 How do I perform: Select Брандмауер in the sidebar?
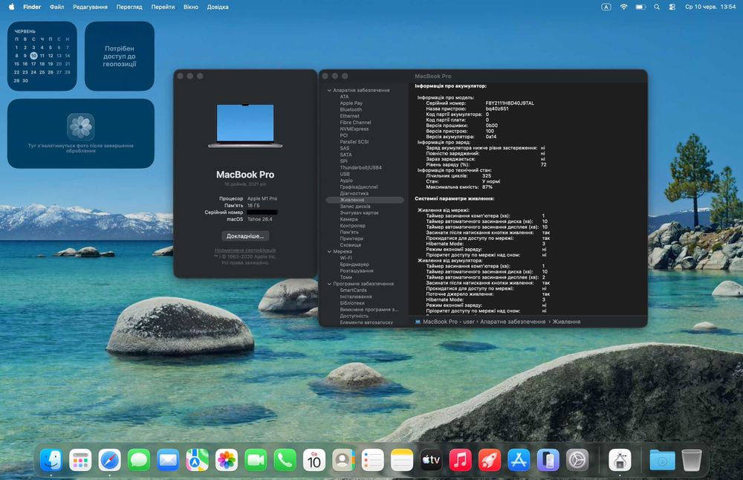(354, 265)
